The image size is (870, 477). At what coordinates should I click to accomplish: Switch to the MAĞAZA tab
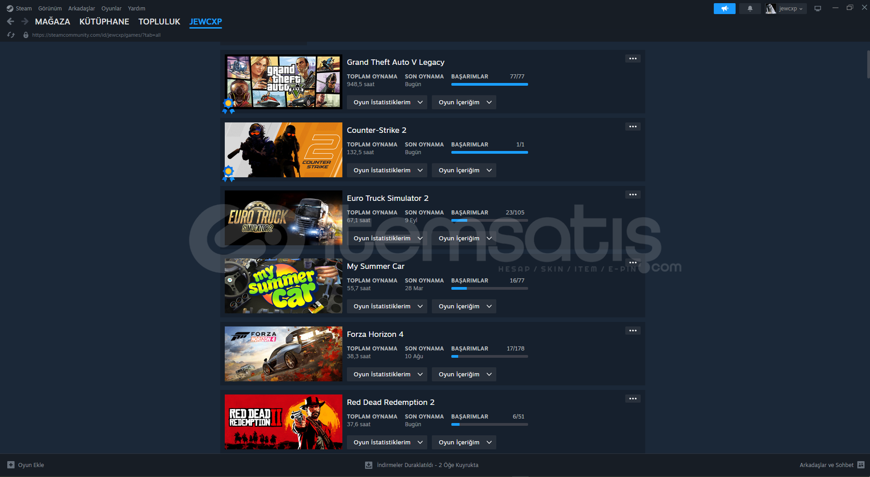pyautogui.click(x=53, y=21)
